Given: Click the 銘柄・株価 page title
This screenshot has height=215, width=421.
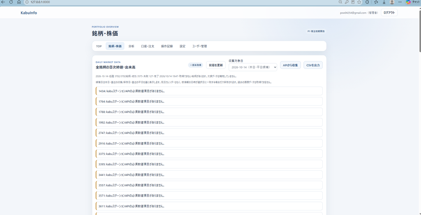Looking at the screenshot, I should pyautogui.click(x=105, y=34).
